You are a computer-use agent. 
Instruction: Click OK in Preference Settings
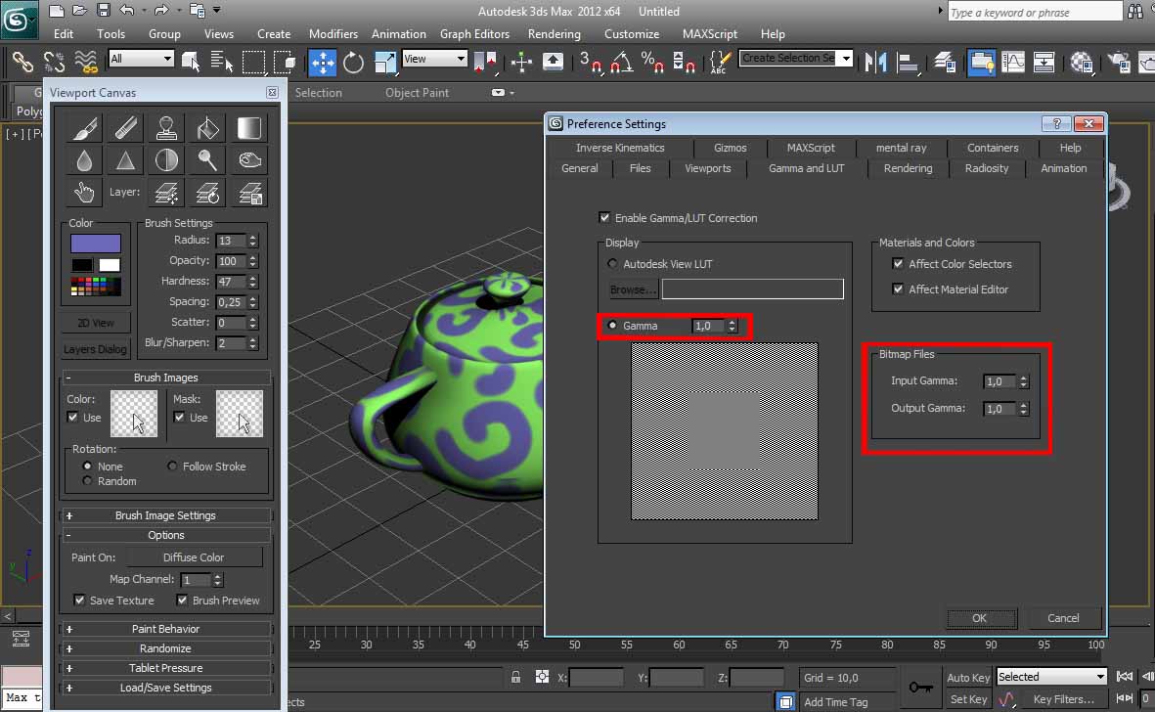[980, 618]
